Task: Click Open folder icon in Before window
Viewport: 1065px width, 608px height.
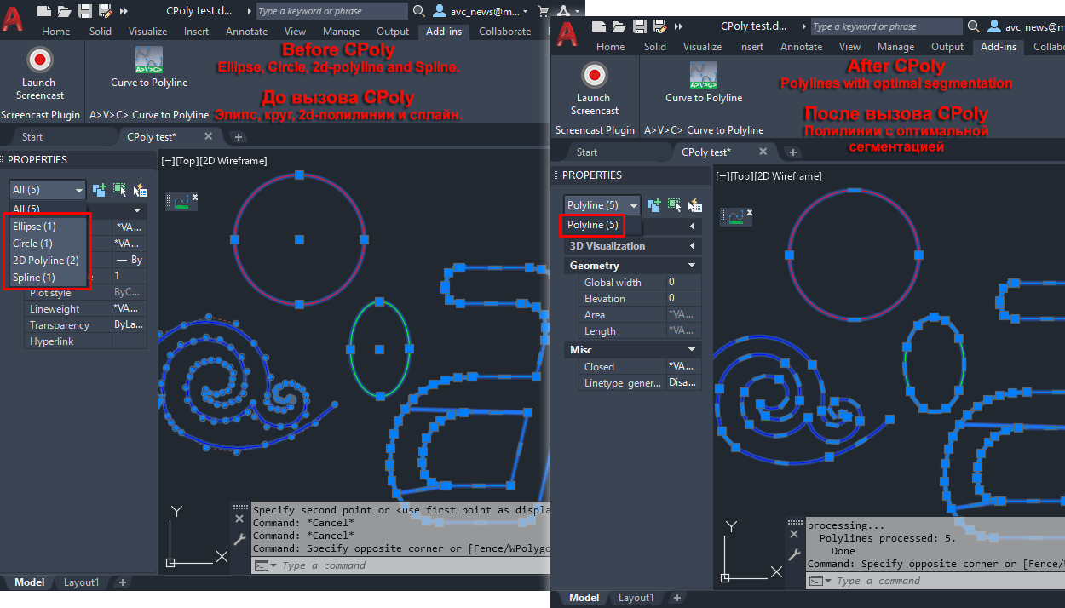Action: click(x=65, y=11)
